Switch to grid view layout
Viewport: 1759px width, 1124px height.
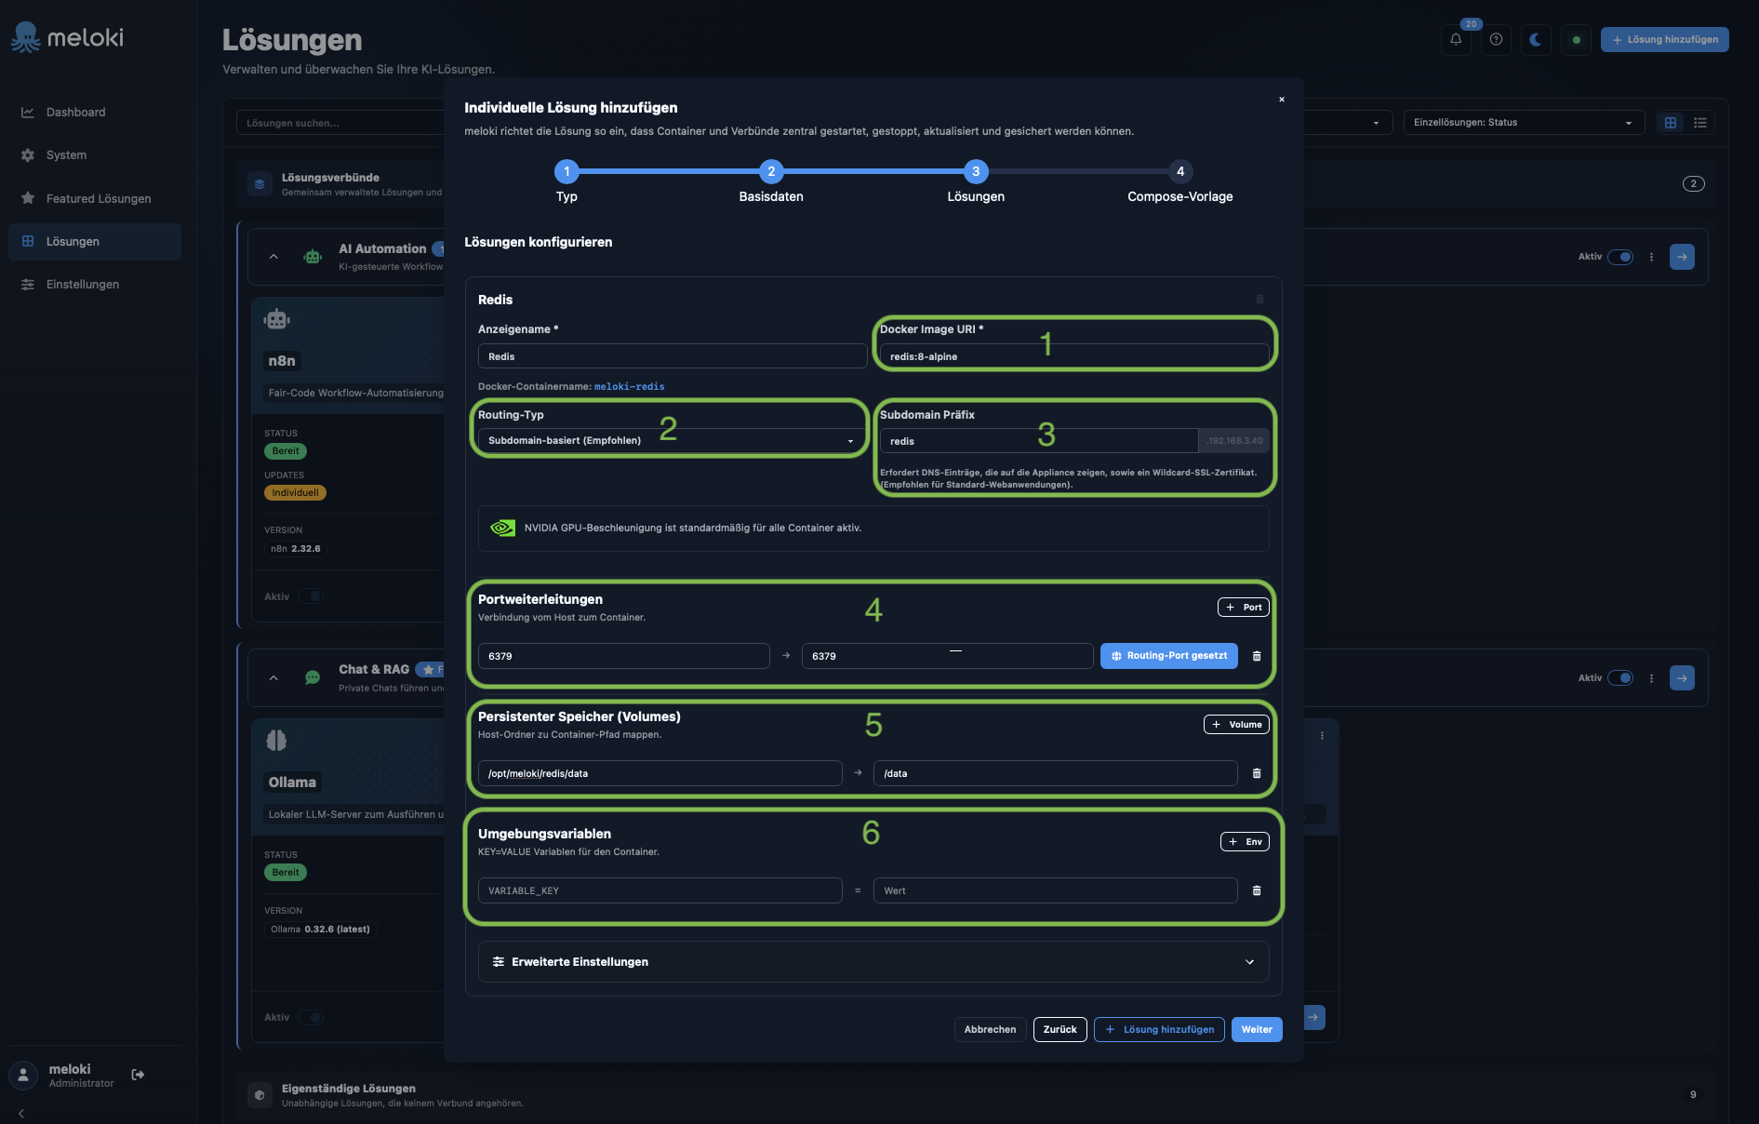pyautogui.click(x=1671, y=123)
